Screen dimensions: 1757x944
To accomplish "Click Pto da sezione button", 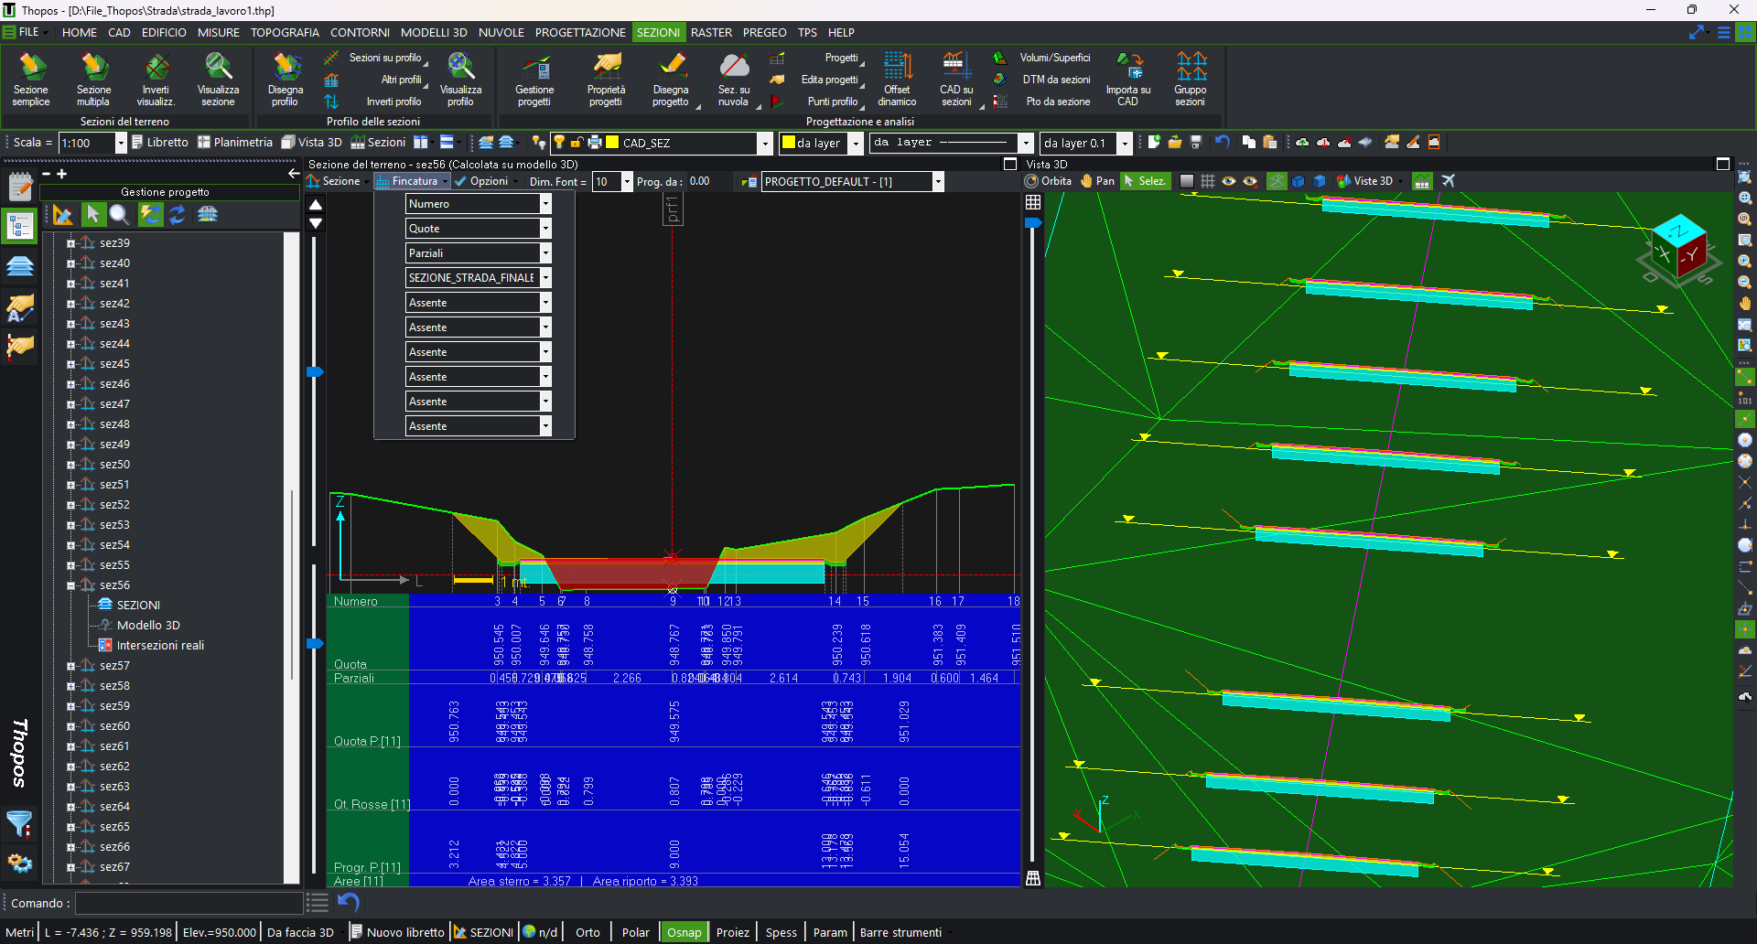I will (x=1043, y=102).
